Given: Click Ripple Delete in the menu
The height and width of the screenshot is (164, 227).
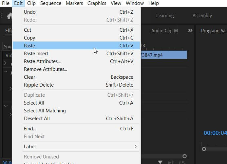Looking at the screenshot, I should [x=39, y=85].
